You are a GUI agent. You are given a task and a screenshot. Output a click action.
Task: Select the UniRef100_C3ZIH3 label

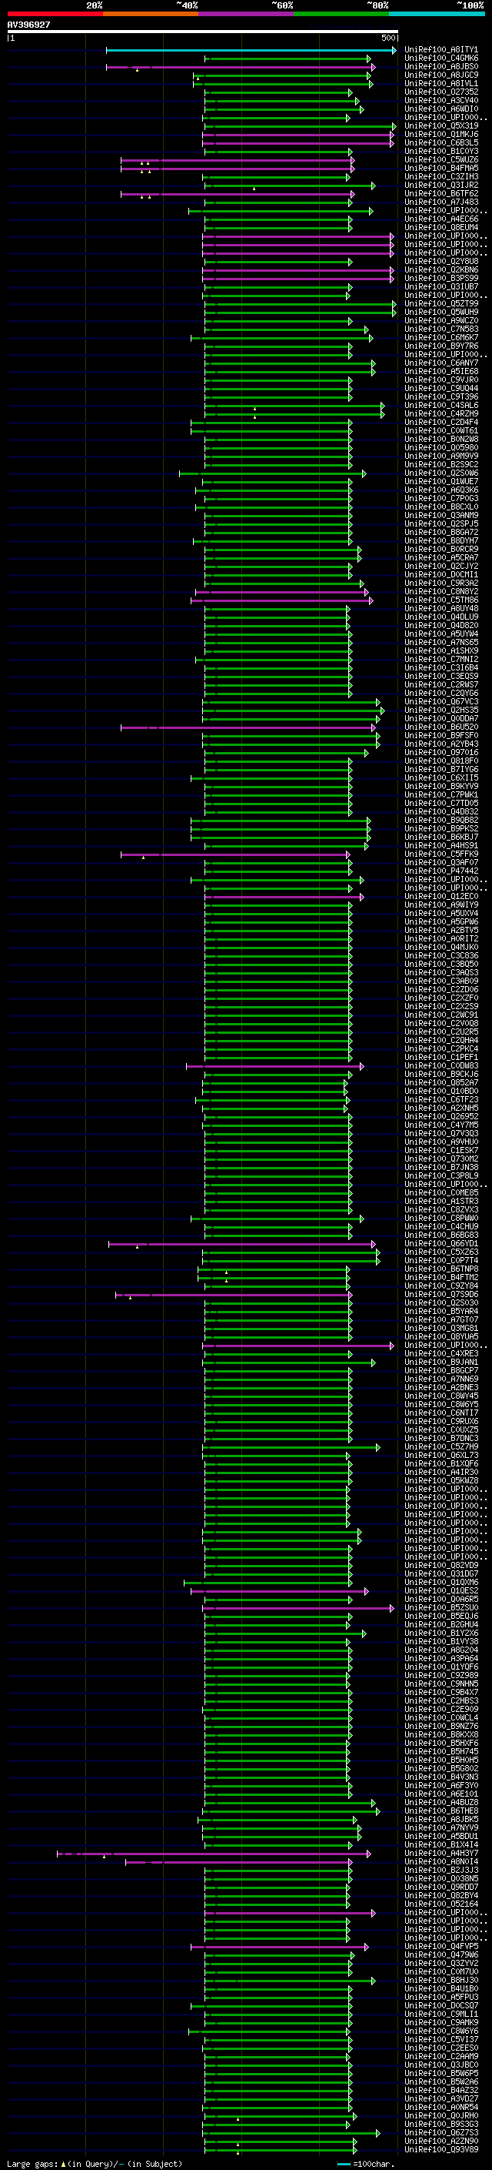click(440, 177)
